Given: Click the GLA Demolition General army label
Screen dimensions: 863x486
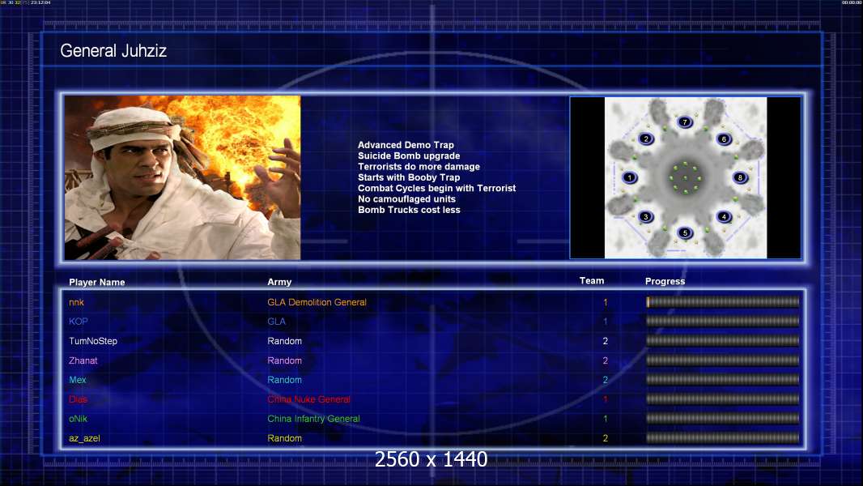Looking at the screenshot, I should (x=317, y=302).
